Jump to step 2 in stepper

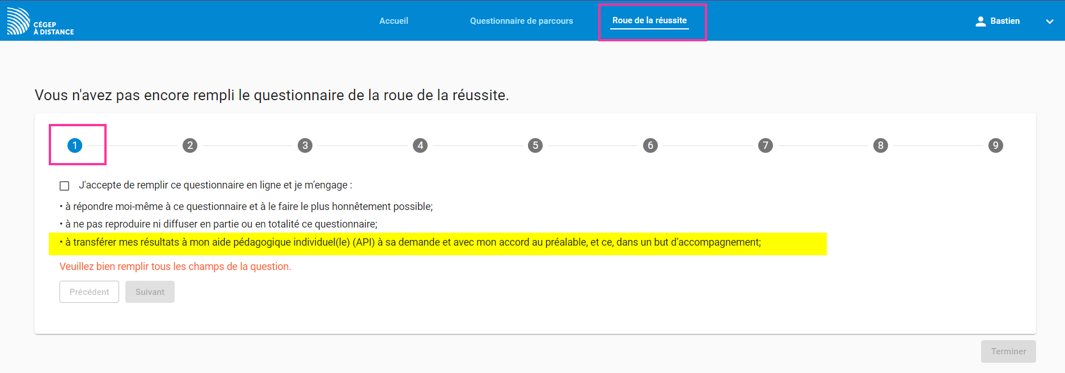tap(190, 145)
